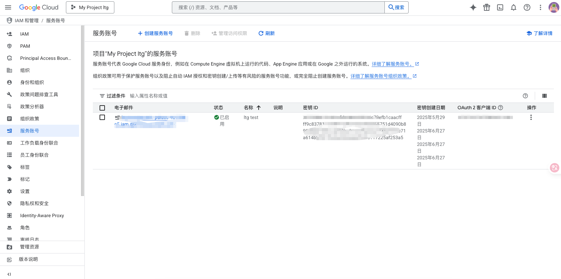The height and width of the screenshot is (279, 561).
Task: Open the My Project ltg project picker
Action: click(x=90, y=7)
